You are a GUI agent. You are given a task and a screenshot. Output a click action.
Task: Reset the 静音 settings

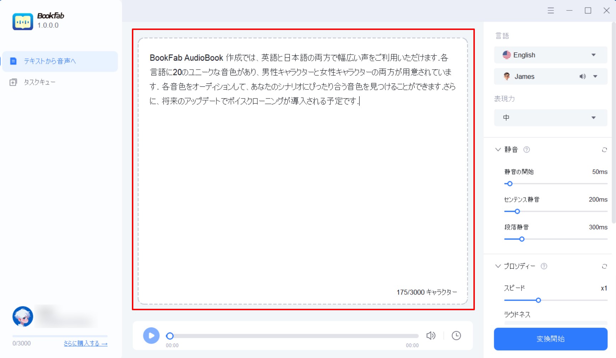(604, 150)
